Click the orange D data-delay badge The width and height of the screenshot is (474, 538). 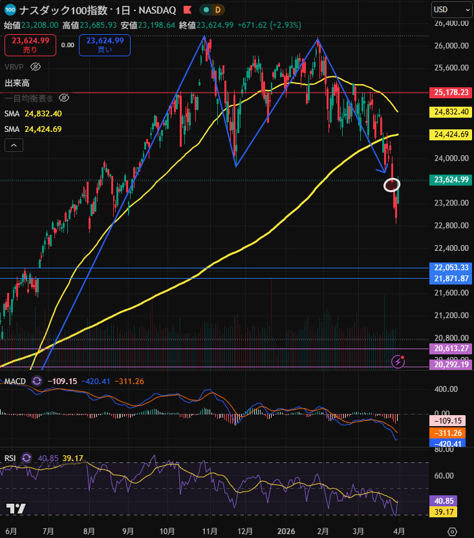click(x=217, y=10)
